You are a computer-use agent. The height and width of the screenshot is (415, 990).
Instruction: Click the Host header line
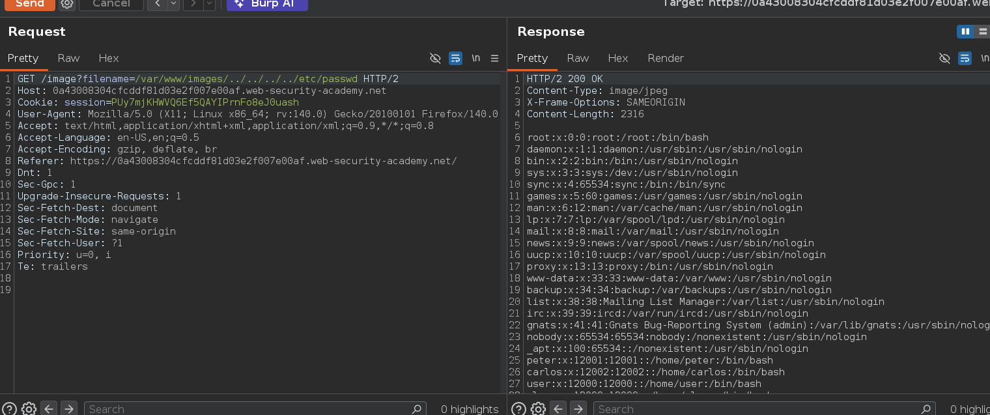[x=202, y=91]
